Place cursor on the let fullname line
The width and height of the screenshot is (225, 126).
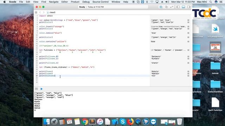(72, 50)
